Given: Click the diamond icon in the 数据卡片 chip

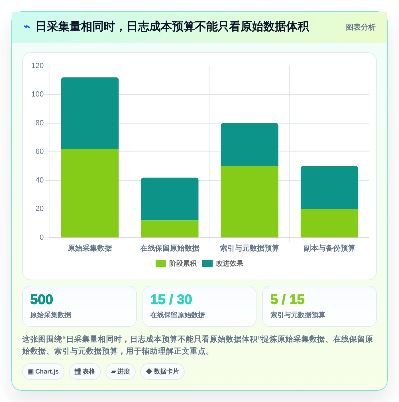Looking at the screenshot, I should point(149,371).
